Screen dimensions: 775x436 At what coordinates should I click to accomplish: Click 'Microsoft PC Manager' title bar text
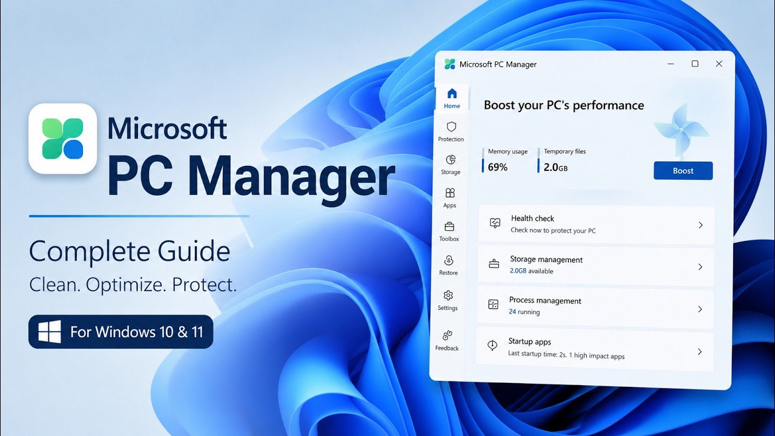tap(498, 64)
